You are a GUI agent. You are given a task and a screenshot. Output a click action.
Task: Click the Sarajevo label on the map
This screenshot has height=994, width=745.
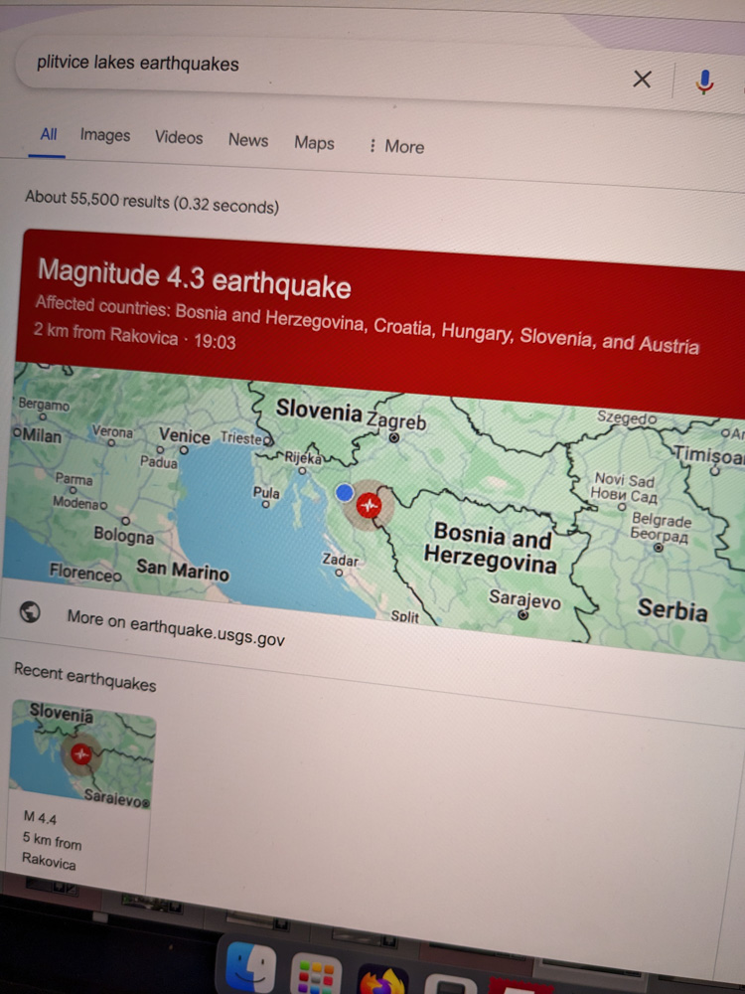(524, 599)
